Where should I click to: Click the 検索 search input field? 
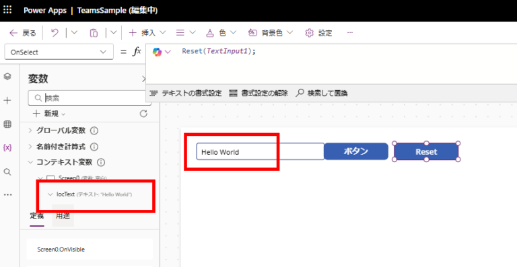tap(90, 98)
